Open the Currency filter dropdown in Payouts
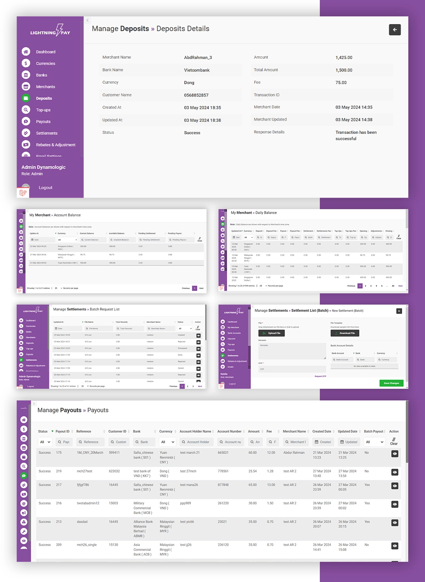425x582 pixels. (x=168, y=442)
